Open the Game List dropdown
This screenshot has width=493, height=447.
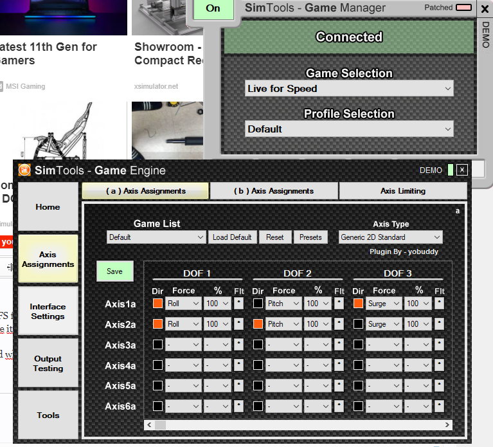(x=156, y=237)
